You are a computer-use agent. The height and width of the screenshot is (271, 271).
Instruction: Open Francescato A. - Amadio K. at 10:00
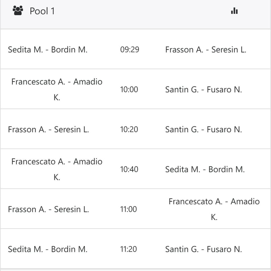tap(57, 90)
